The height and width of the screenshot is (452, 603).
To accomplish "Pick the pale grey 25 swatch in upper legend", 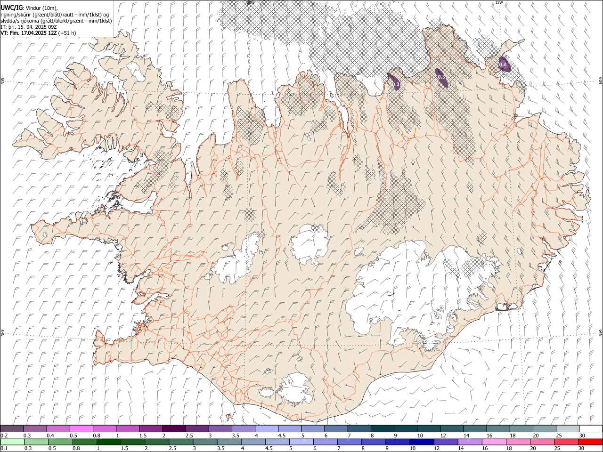I will click(x=568, y=429).
